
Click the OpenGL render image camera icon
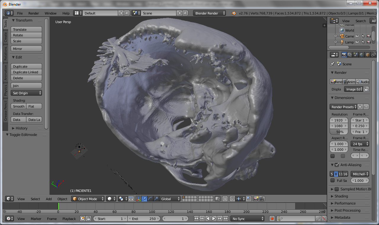pos(256,199)
